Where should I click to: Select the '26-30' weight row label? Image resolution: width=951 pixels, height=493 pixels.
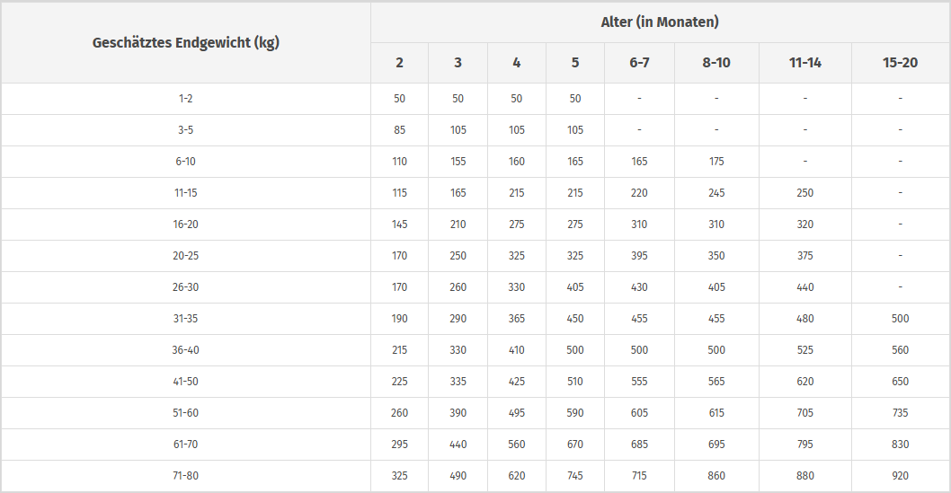tap(186, 287)
